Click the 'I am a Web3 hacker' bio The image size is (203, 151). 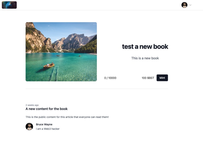[48, 129]
